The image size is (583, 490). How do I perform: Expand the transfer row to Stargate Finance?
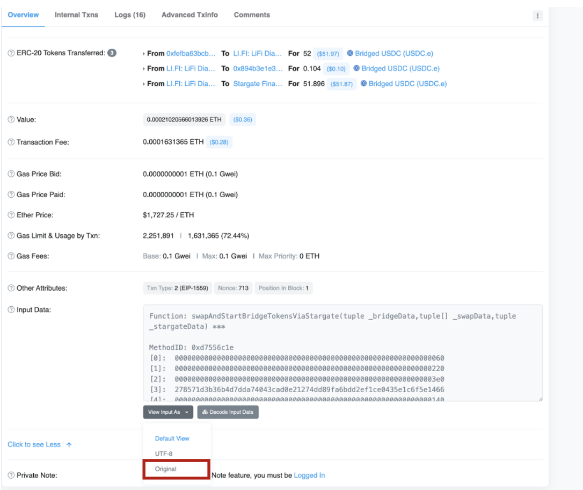[x=143, y=84]
